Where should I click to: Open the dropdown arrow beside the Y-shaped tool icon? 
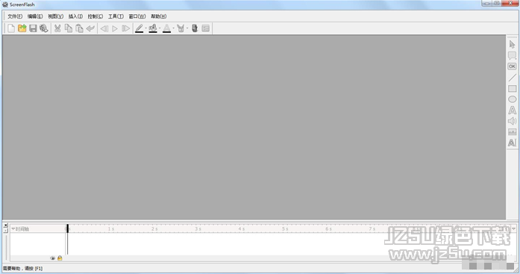coord(187,28)
